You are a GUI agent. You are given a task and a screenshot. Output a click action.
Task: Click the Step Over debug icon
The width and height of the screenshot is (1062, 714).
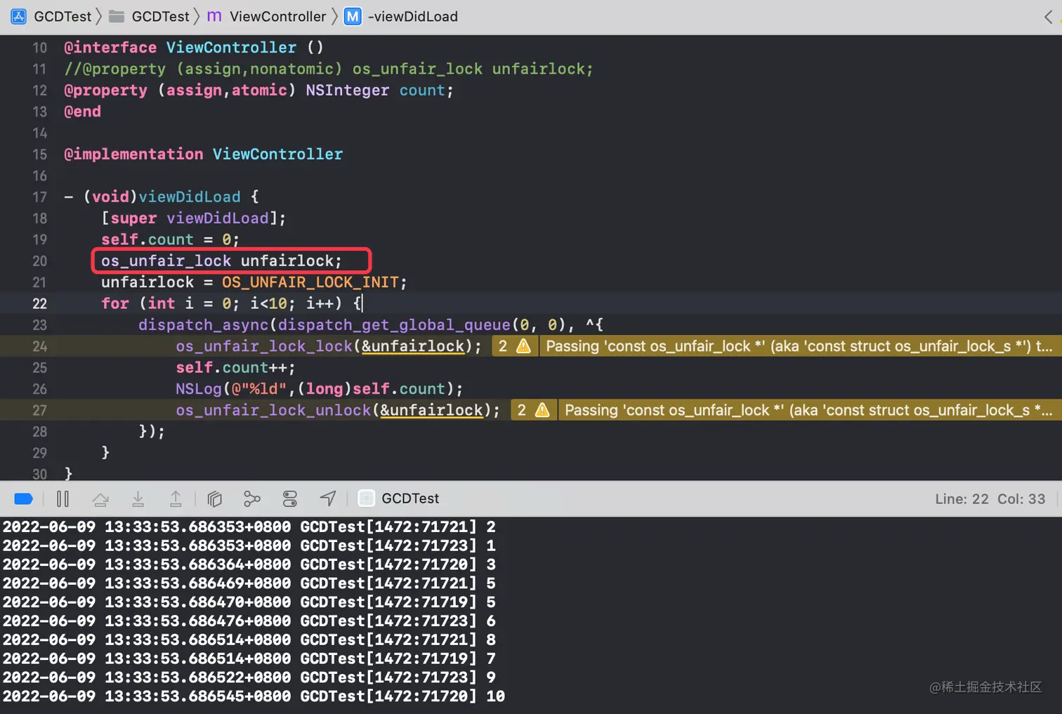pyautogui.click(x=100, y=498)
